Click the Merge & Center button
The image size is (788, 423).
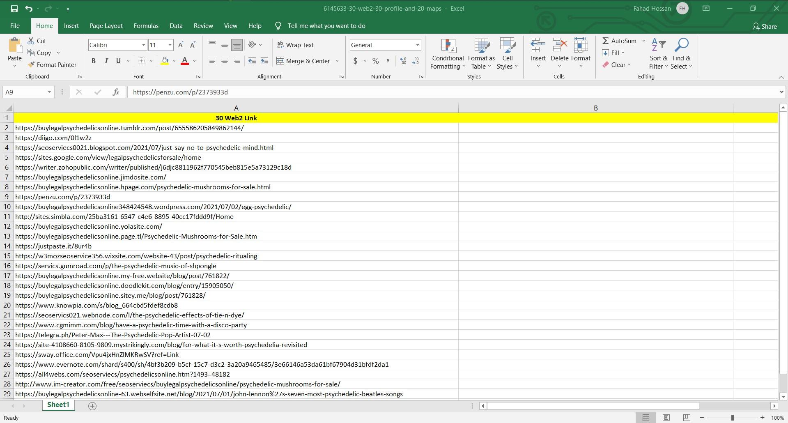[304, 61]
